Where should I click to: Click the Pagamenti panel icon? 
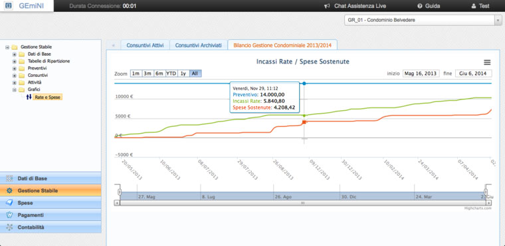(9, 215)
